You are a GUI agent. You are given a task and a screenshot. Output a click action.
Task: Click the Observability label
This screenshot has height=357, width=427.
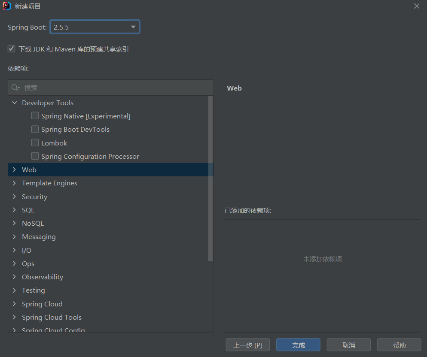(43, 277)
